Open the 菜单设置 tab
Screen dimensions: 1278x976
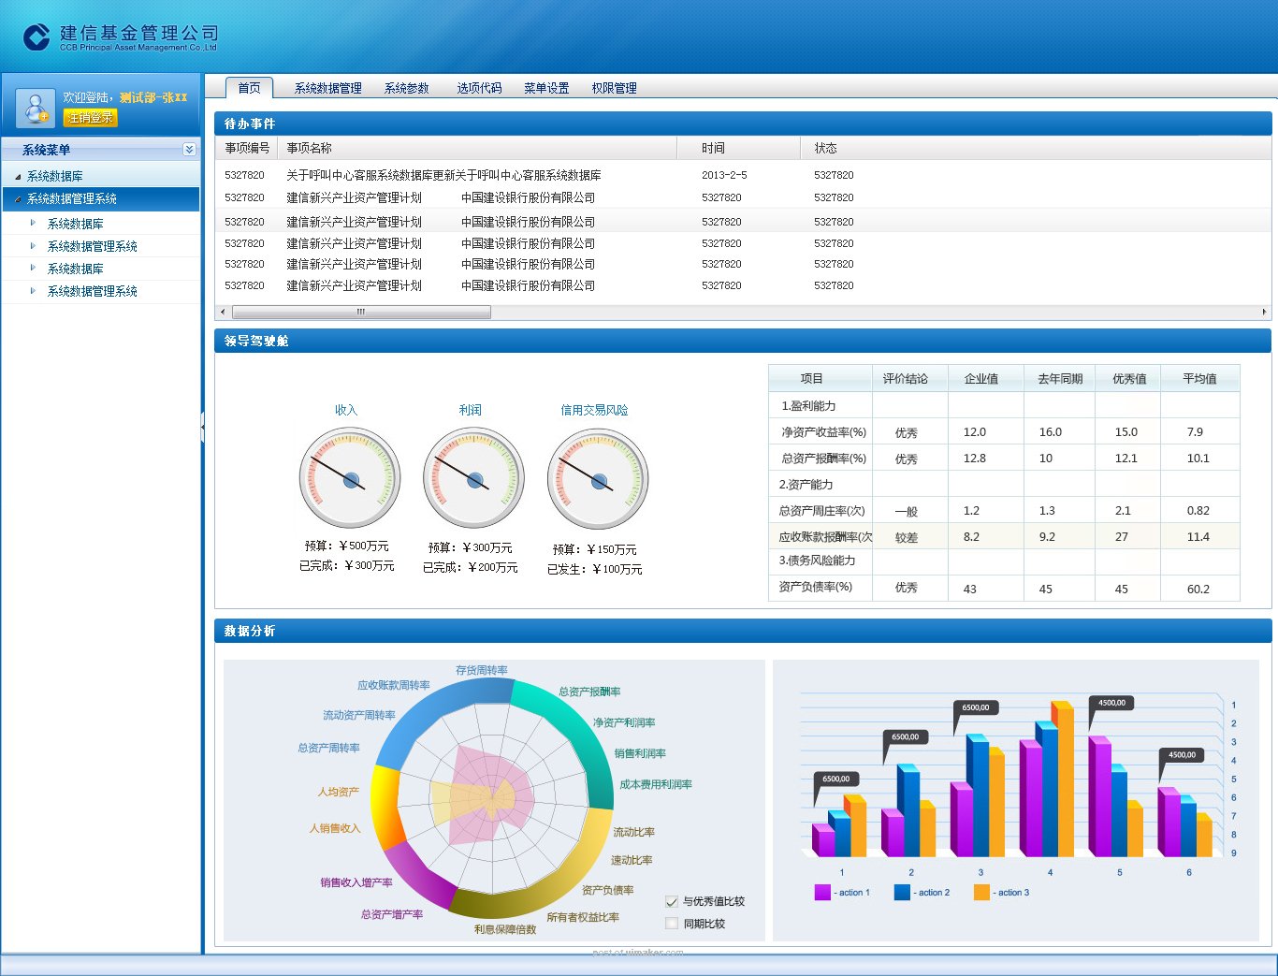coord(546,88)
